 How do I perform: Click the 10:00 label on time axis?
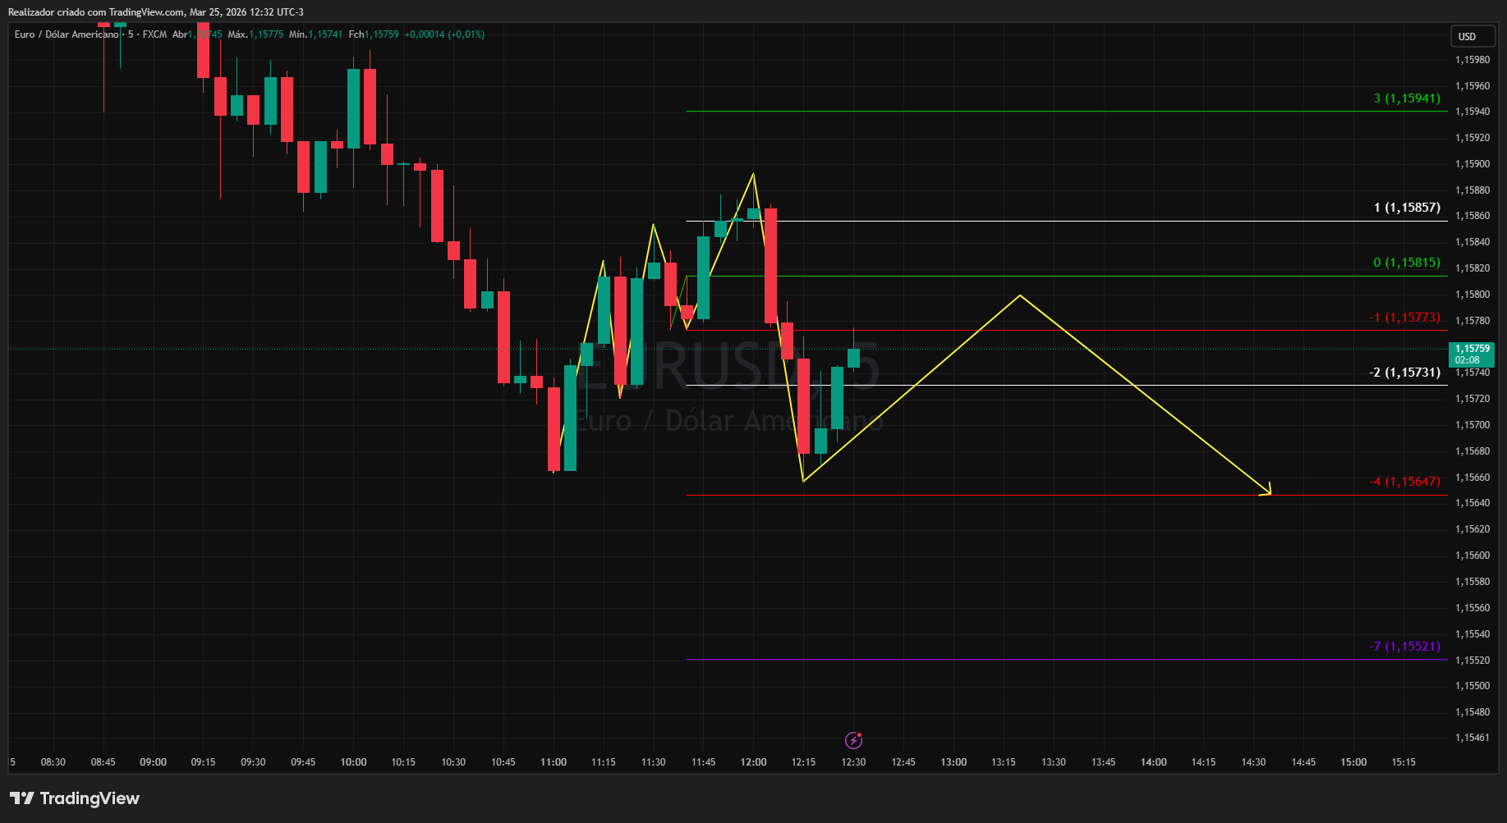tap(353, 762)
